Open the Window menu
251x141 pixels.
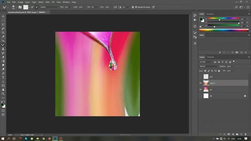(66, 2)
